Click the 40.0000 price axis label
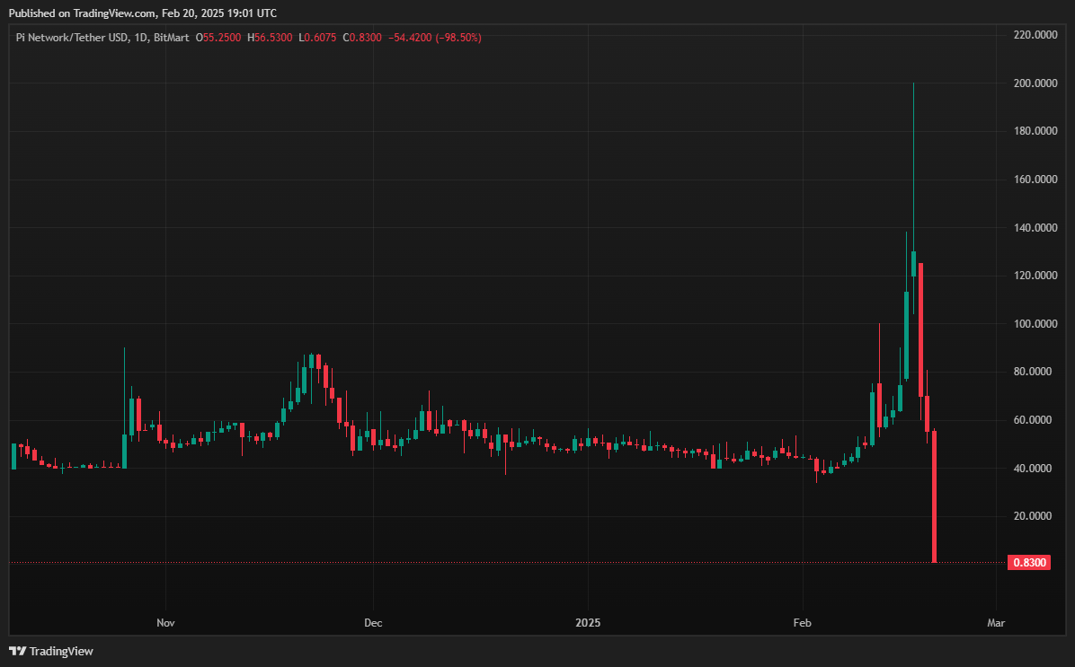Image resolution: width=1075 pixels, height=667 pixels. 1033,469
